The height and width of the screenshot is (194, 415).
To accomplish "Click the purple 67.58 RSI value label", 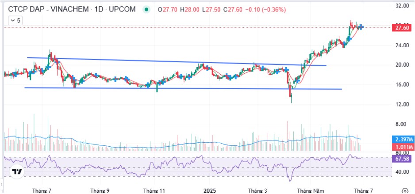I will click(401, 159).
